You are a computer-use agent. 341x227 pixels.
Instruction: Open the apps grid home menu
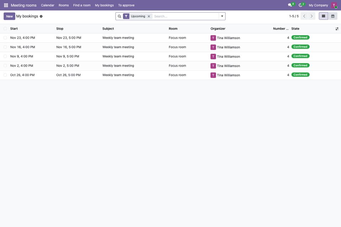click(6, 5)
